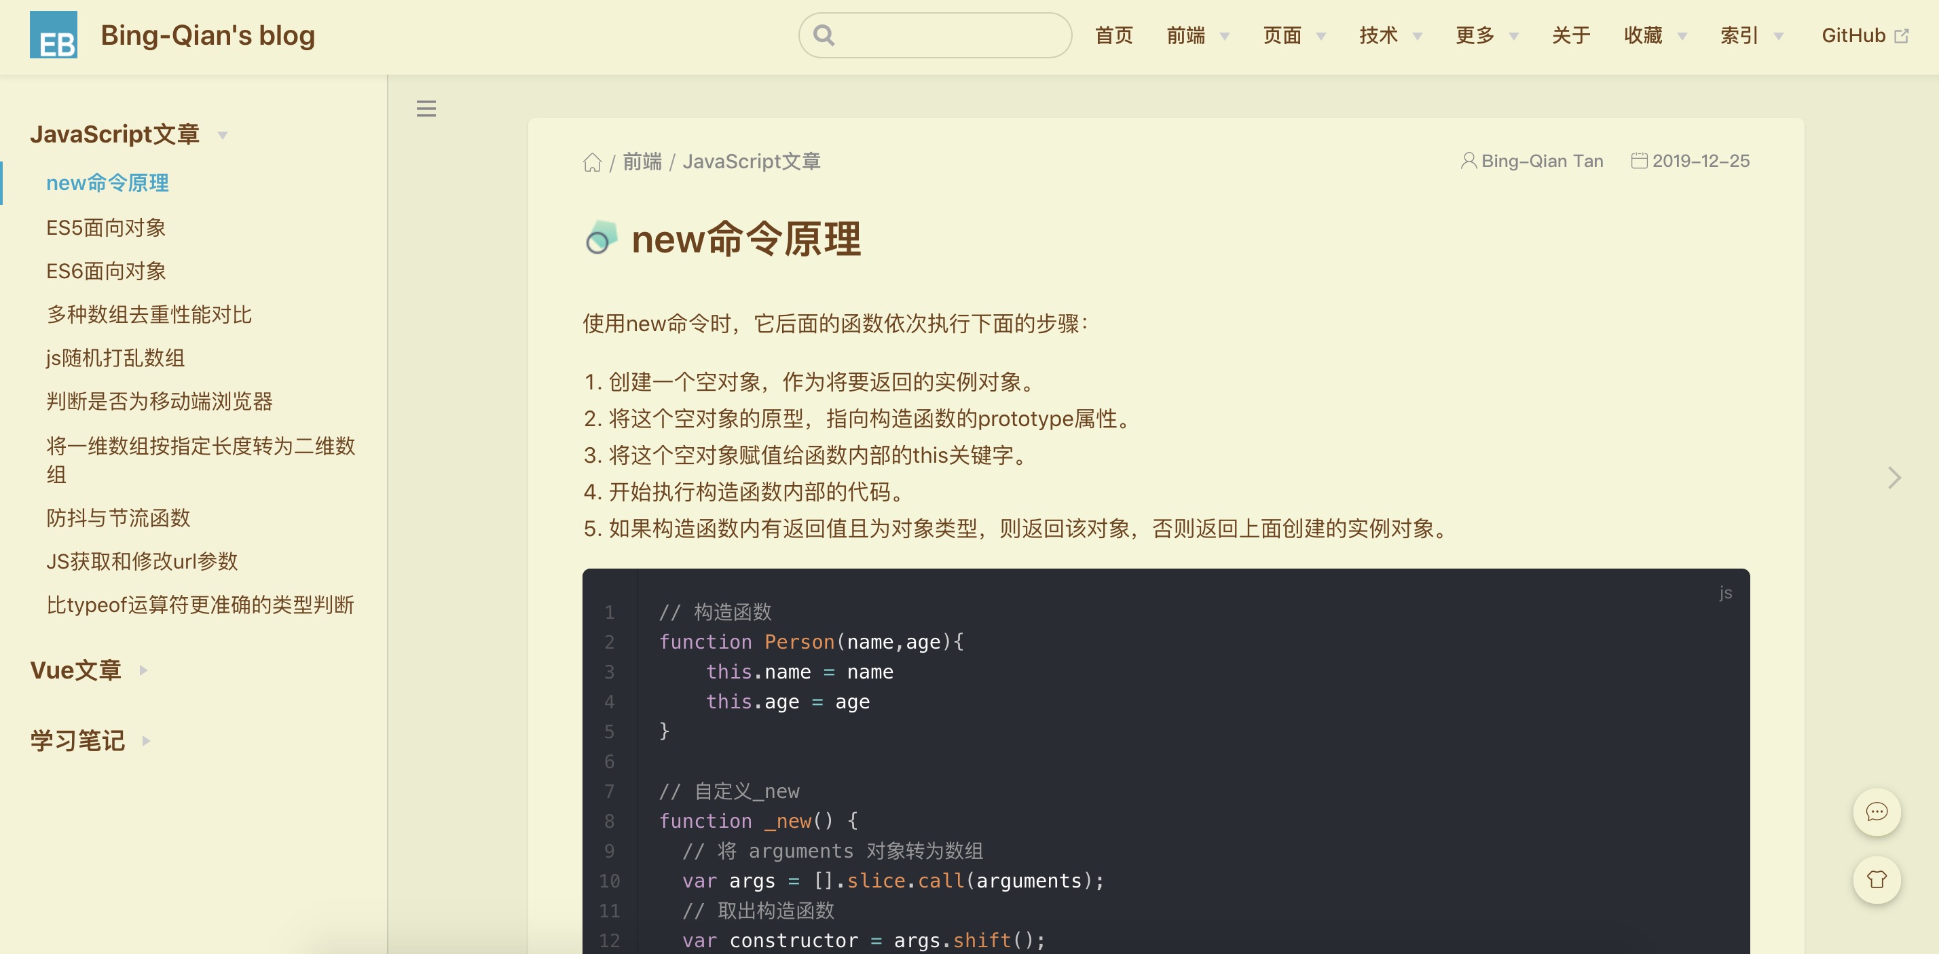Open the 页面 nav dropdown

pyautogui.click(x=1293, y=35)
